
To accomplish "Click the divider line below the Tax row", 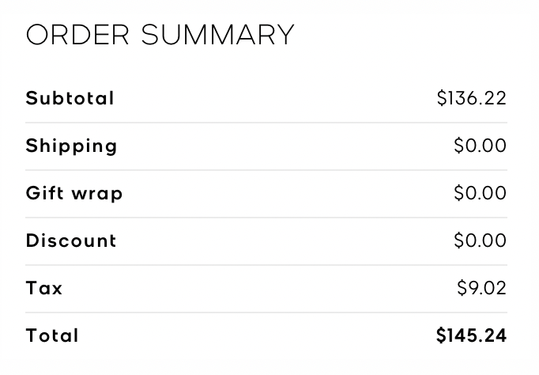I will point(266,312).
